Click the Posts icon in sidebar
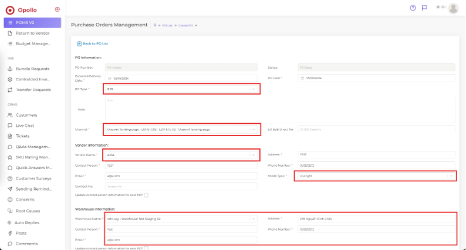This screenshot has width=466, height=250. click(10, 233)
